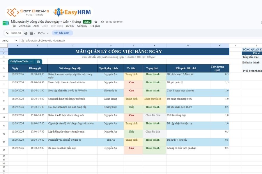Click the 'Đang thực hiện' status cell
Image resolution: width=262 pixels, height=174 pixels.
click(155, 101)
